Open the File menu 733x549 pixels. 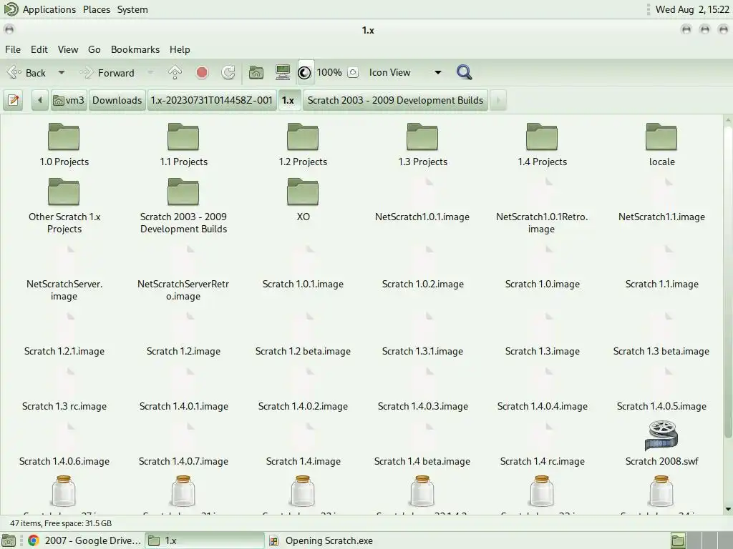click(13, 49)
